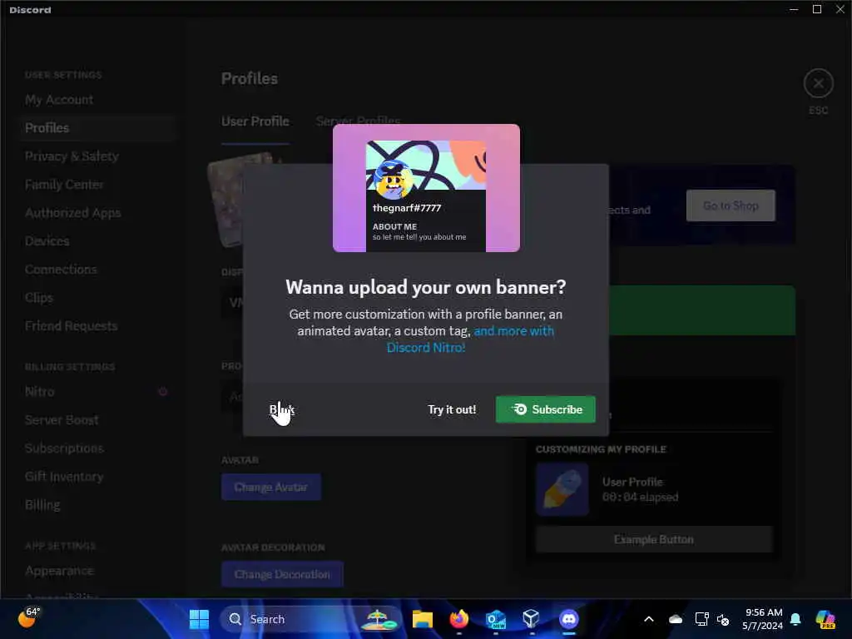The image size is (852, 639).
Task: Click the profile banner preview image
Action: [x=426, y=188]
